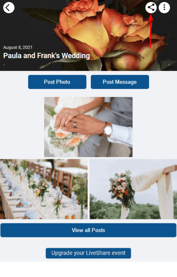Click the Post Message button
177x277 pixels.
click(120, 82)
